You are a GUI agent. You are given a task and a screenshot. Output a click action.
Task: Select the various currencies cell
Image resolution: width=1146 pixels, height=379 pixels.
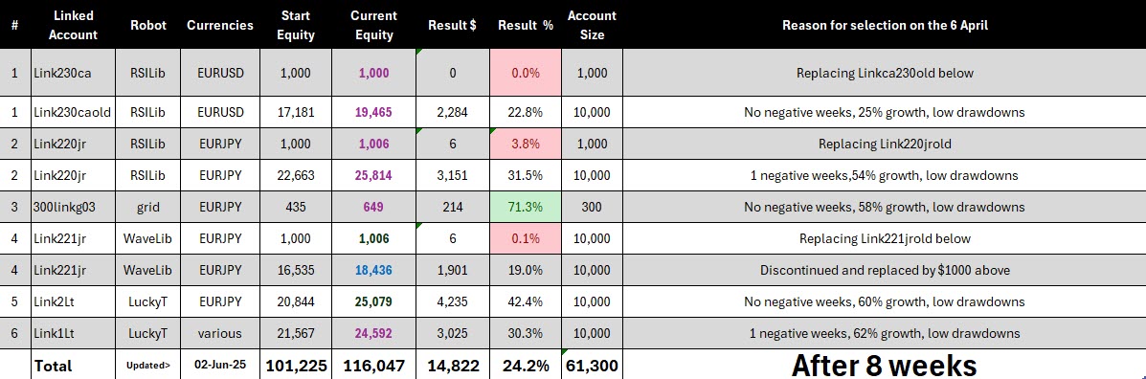(219, 333)
